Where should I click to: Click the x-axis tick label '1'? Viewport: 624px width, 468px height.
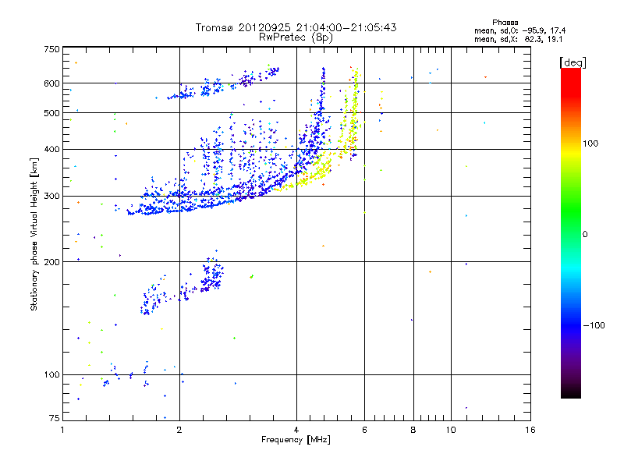[x=62, y=430]
